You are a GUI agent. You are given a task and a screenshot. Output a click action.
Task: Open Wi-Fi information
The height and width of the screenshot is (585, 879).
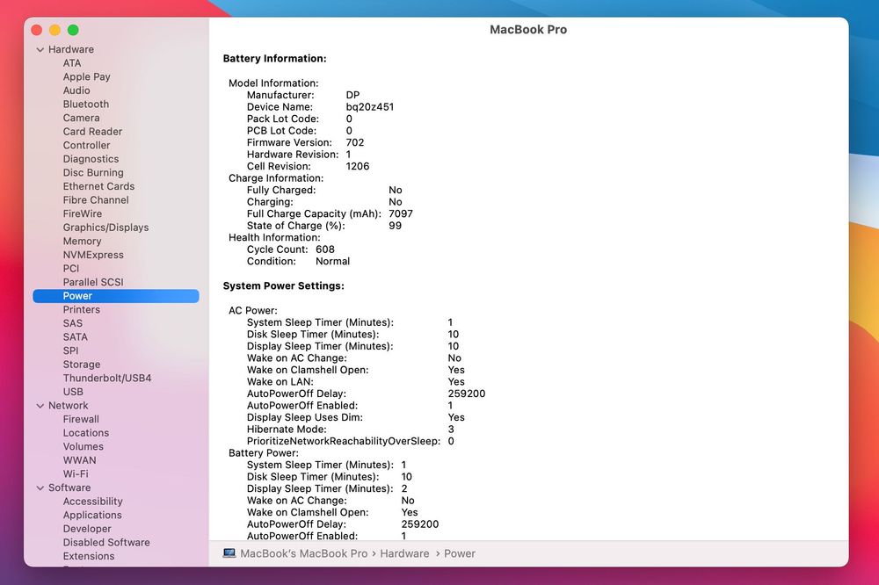pyautogui.click(x=76, y=474)
